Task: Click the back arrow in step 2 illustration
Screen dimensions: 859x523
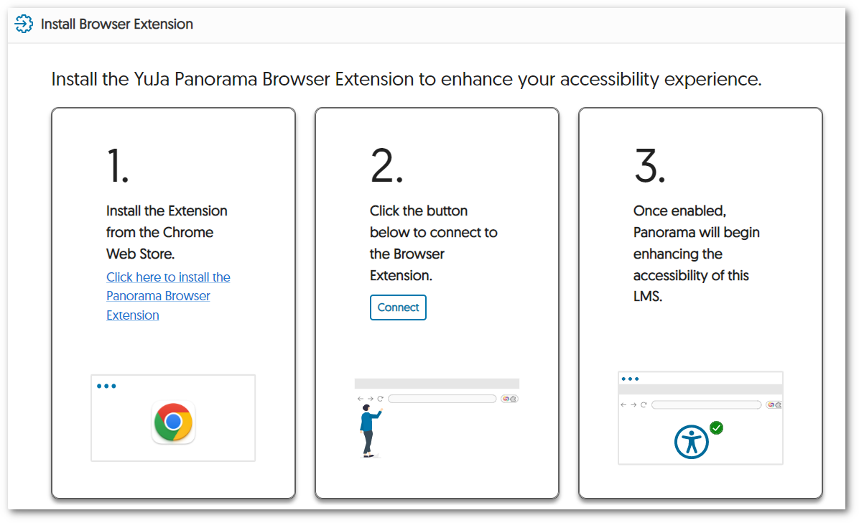Action: (x=360, y=399)
